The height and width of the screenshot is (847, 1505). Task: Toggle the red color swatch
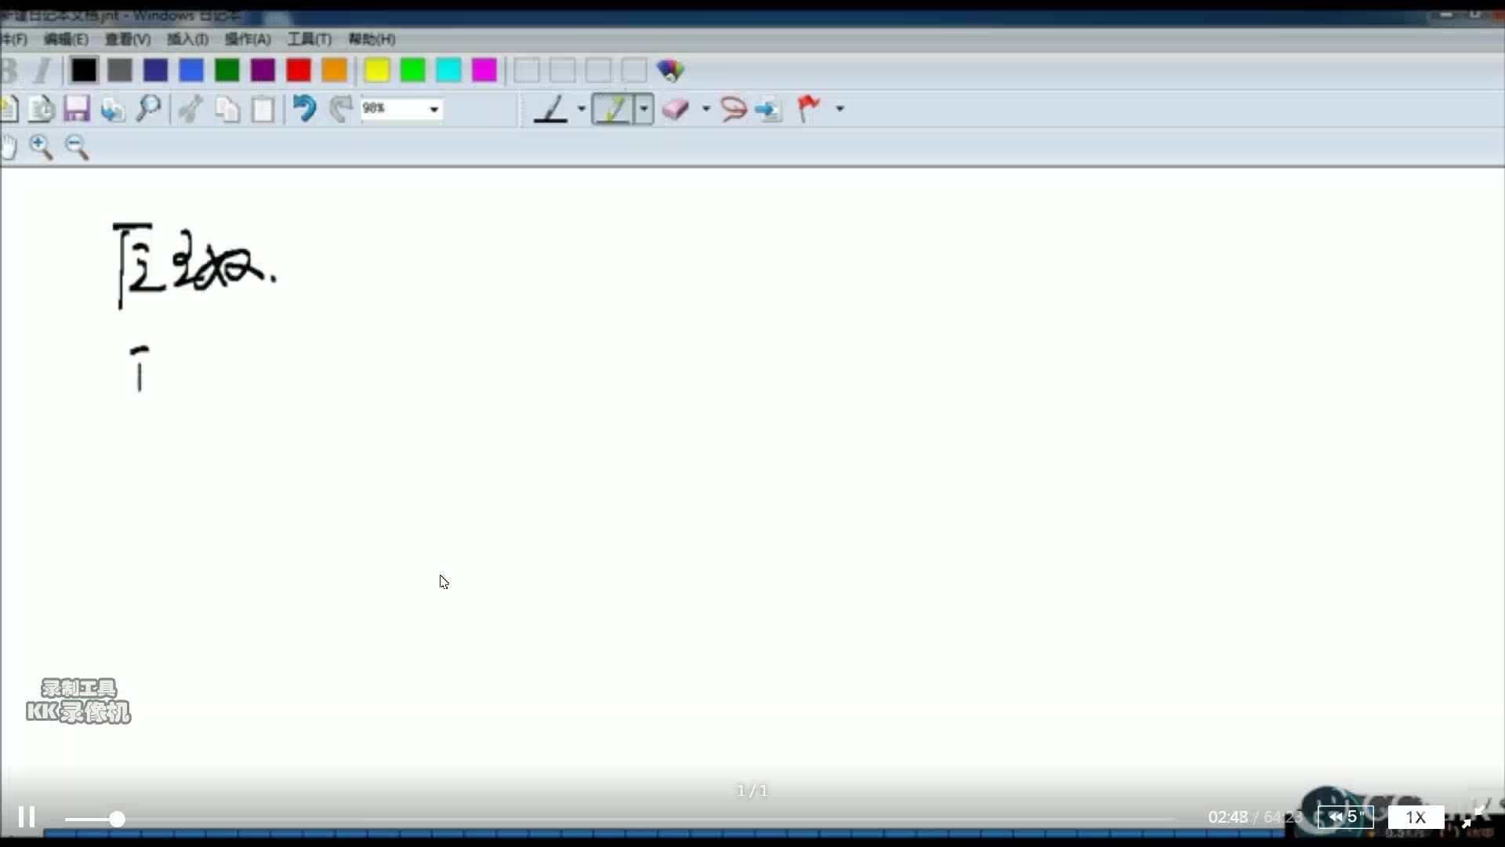298,69
